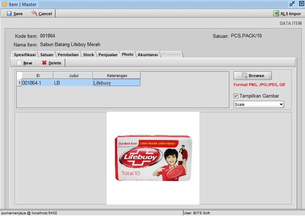Click the Cancel undo arrow icon
305x216 pixels.
(34, 13)
